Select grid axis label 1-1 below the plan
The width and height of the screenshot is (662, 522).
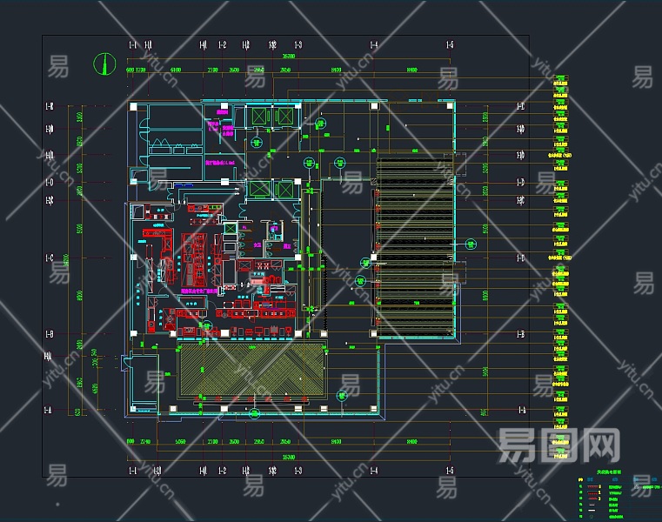[x=132, y=470]
